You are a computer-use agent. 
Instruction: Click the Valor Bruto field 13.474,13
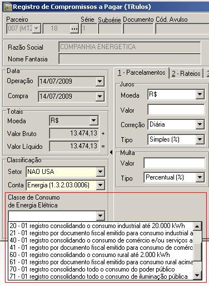pos(74,133)
